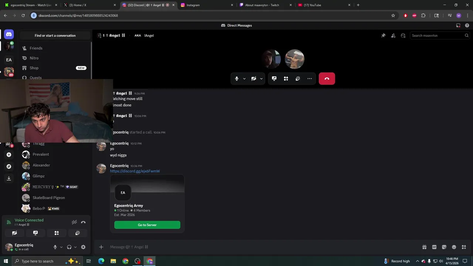
Task: Switch to YouTube browser tab
Action: coord(324,5)
